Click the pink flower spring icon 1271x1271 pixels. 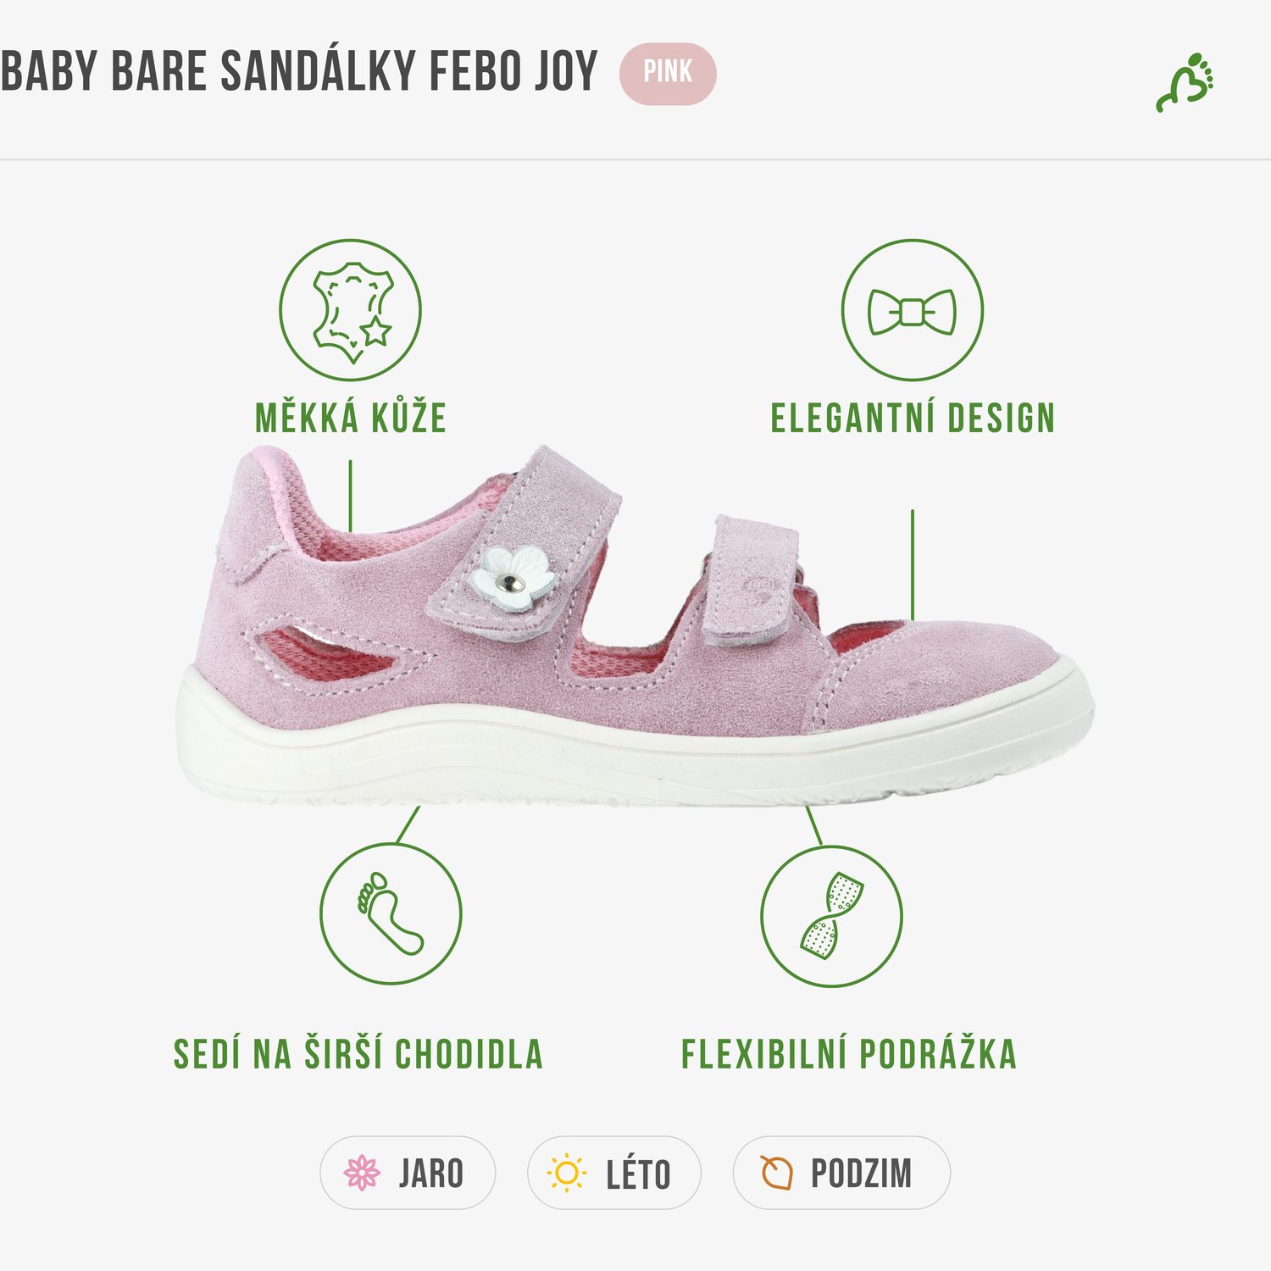(x=362, y=1173)
